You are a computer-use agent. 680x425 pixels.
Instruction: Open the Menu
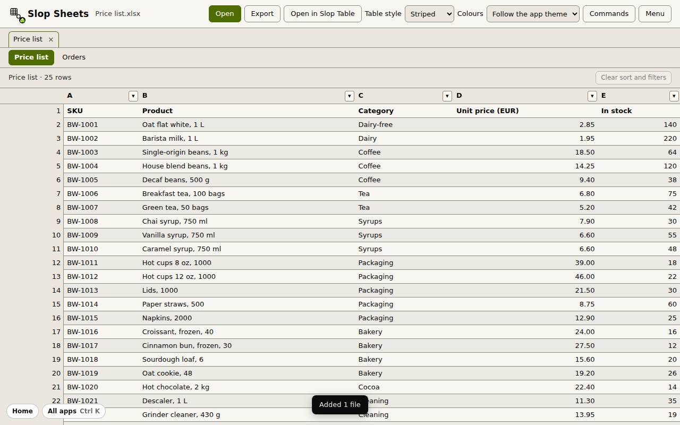654,14
